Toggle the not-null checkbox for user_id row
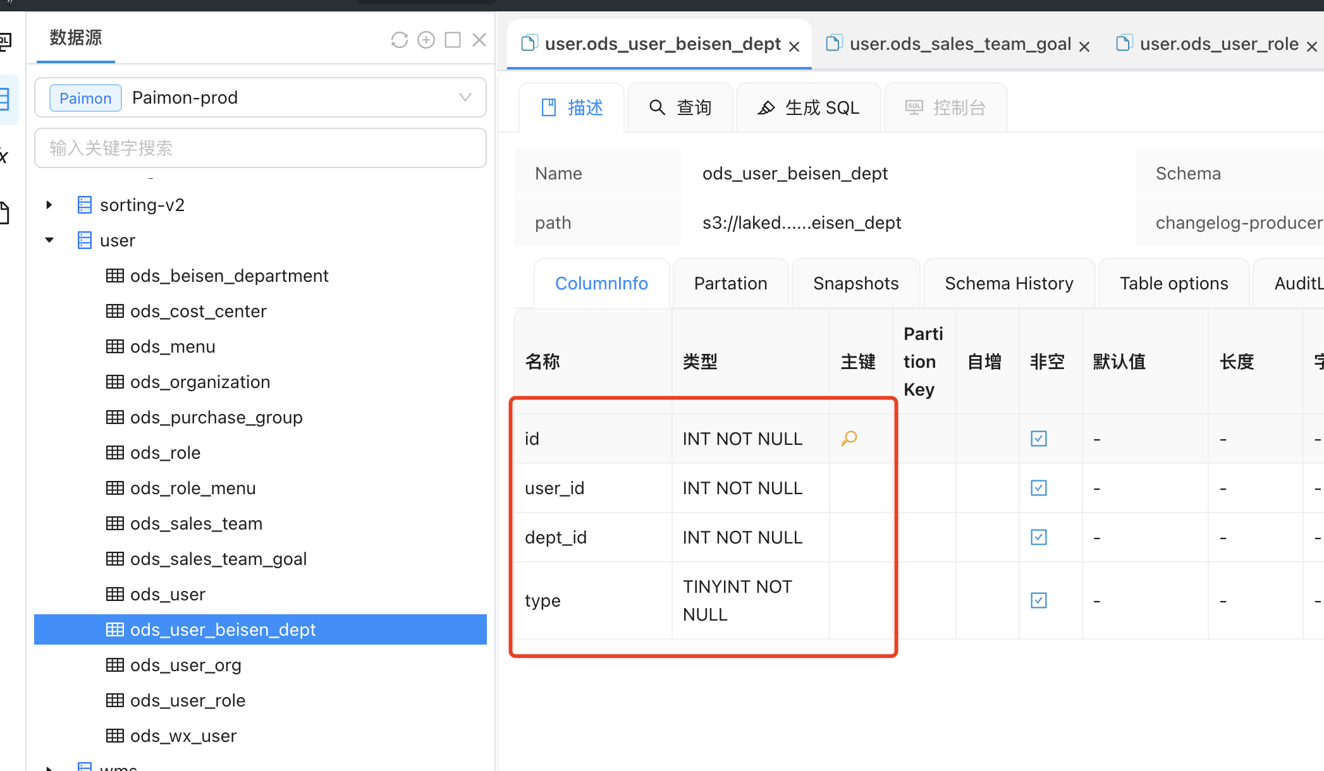 1039,488
